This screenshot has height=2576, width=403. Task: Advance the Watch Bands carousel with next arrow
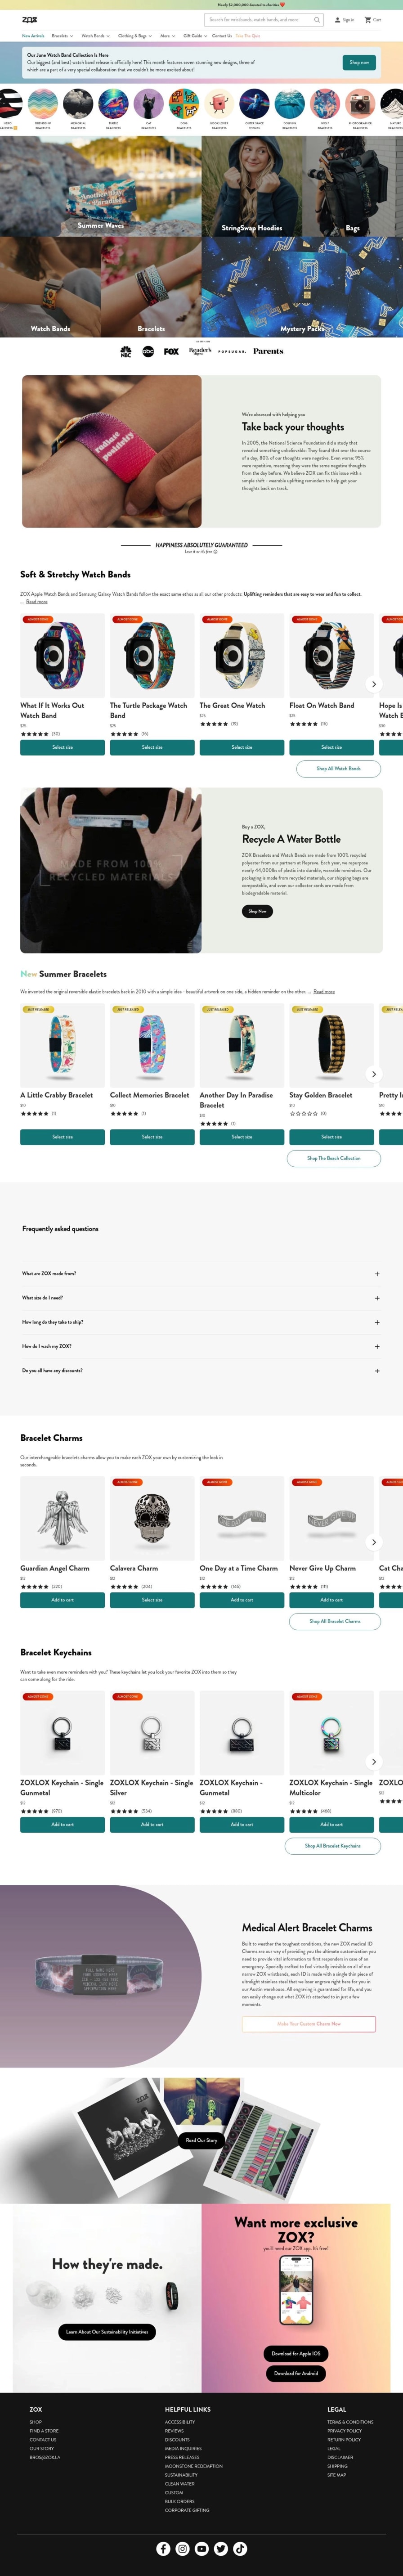(374, 684)
